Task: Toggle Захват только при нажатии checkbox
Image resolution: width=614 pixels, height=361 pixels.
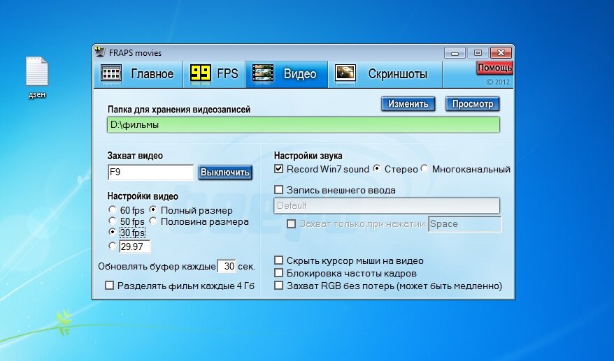Action: (292, 223)
